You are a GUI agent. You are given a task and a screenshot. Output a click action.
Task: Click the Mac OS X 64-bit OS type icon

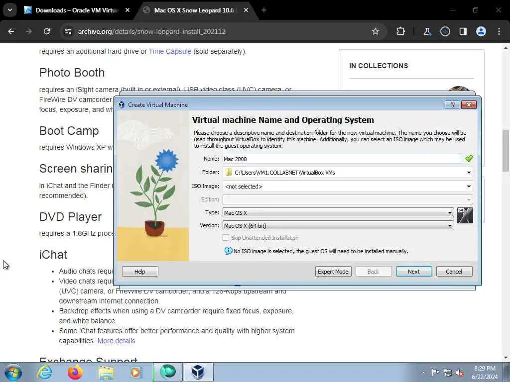(x=465, y=215)
